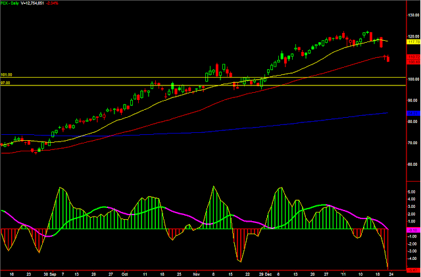Click the red -5.47 histogram value tag

(x=414, y=270)
